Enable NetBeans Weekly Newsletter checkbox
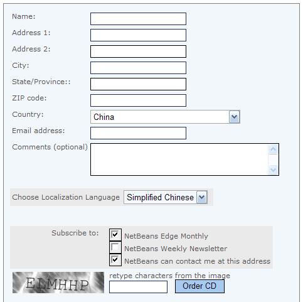The image size is (303, 302). point(115,247)
